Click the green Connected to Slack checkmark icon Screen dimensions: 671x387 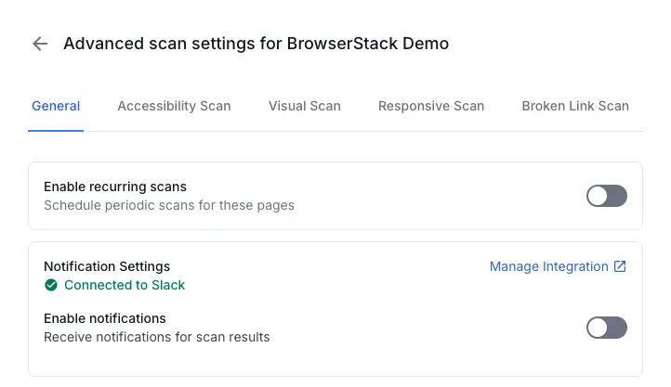[x=51, y=285]
